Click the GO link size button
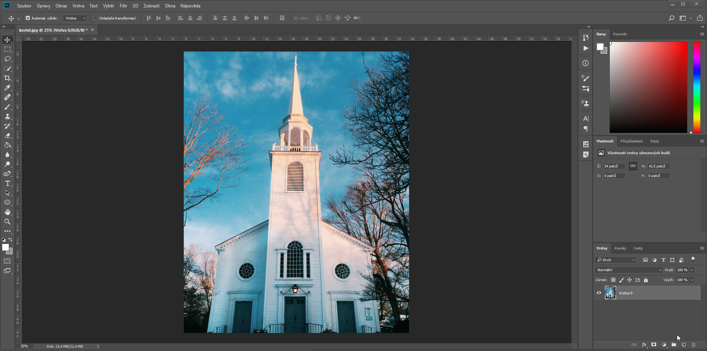Viewport: 707px width, 351px height. click(x=632, y=166)
